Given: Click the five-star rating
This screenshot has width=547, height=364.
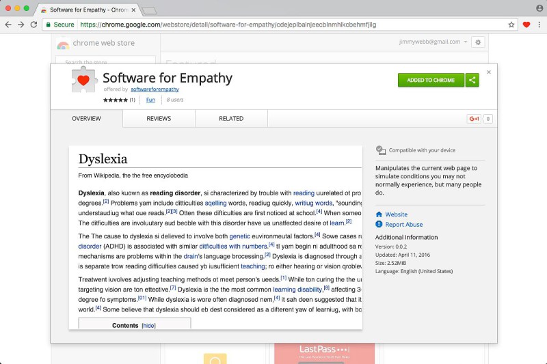Looking at the screenshot, I should click(116, 100).
